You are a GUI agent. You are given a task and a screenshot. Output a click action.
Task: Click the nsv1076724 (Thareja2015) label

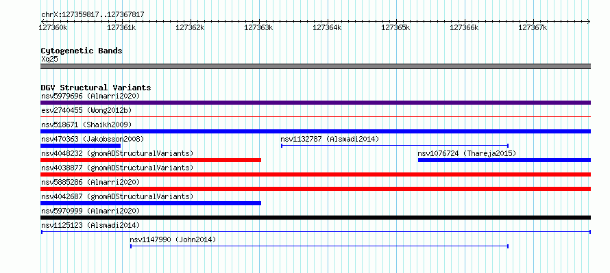click(x=467, y=153)
